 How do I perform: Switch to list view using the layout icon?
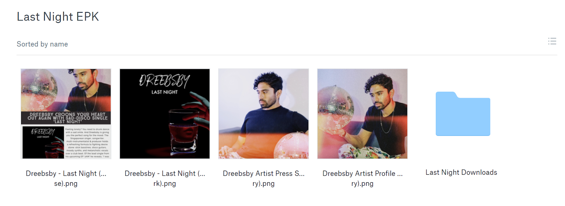point(552,41)
